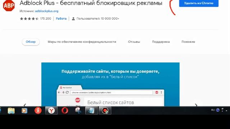Image resolution: width=230 pixels, height=129 pixels.
Task: Click the Поддерживайте сайты promo headline
Action: (110, 71)
